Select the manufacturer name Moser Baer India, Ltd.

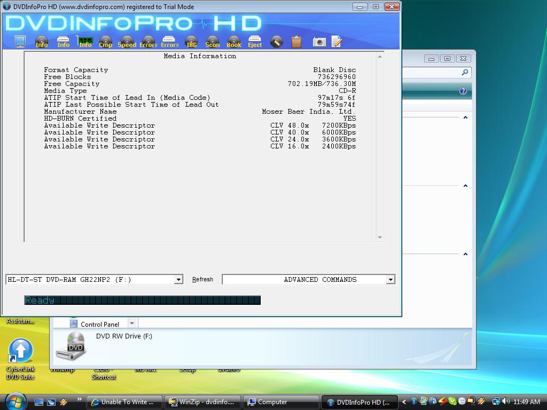click(309, 112)
